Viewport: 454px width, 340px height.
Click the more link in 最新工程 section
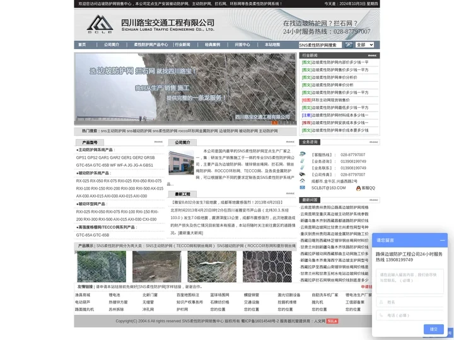point(290,193)
